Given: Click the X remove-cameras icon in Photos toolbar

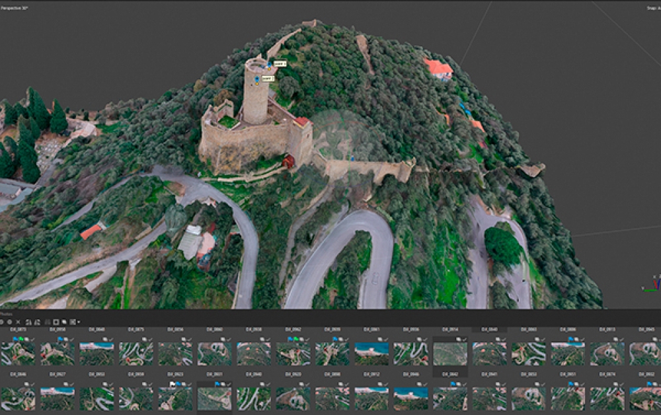Looking at the screenshot, I should click(18, 322).
